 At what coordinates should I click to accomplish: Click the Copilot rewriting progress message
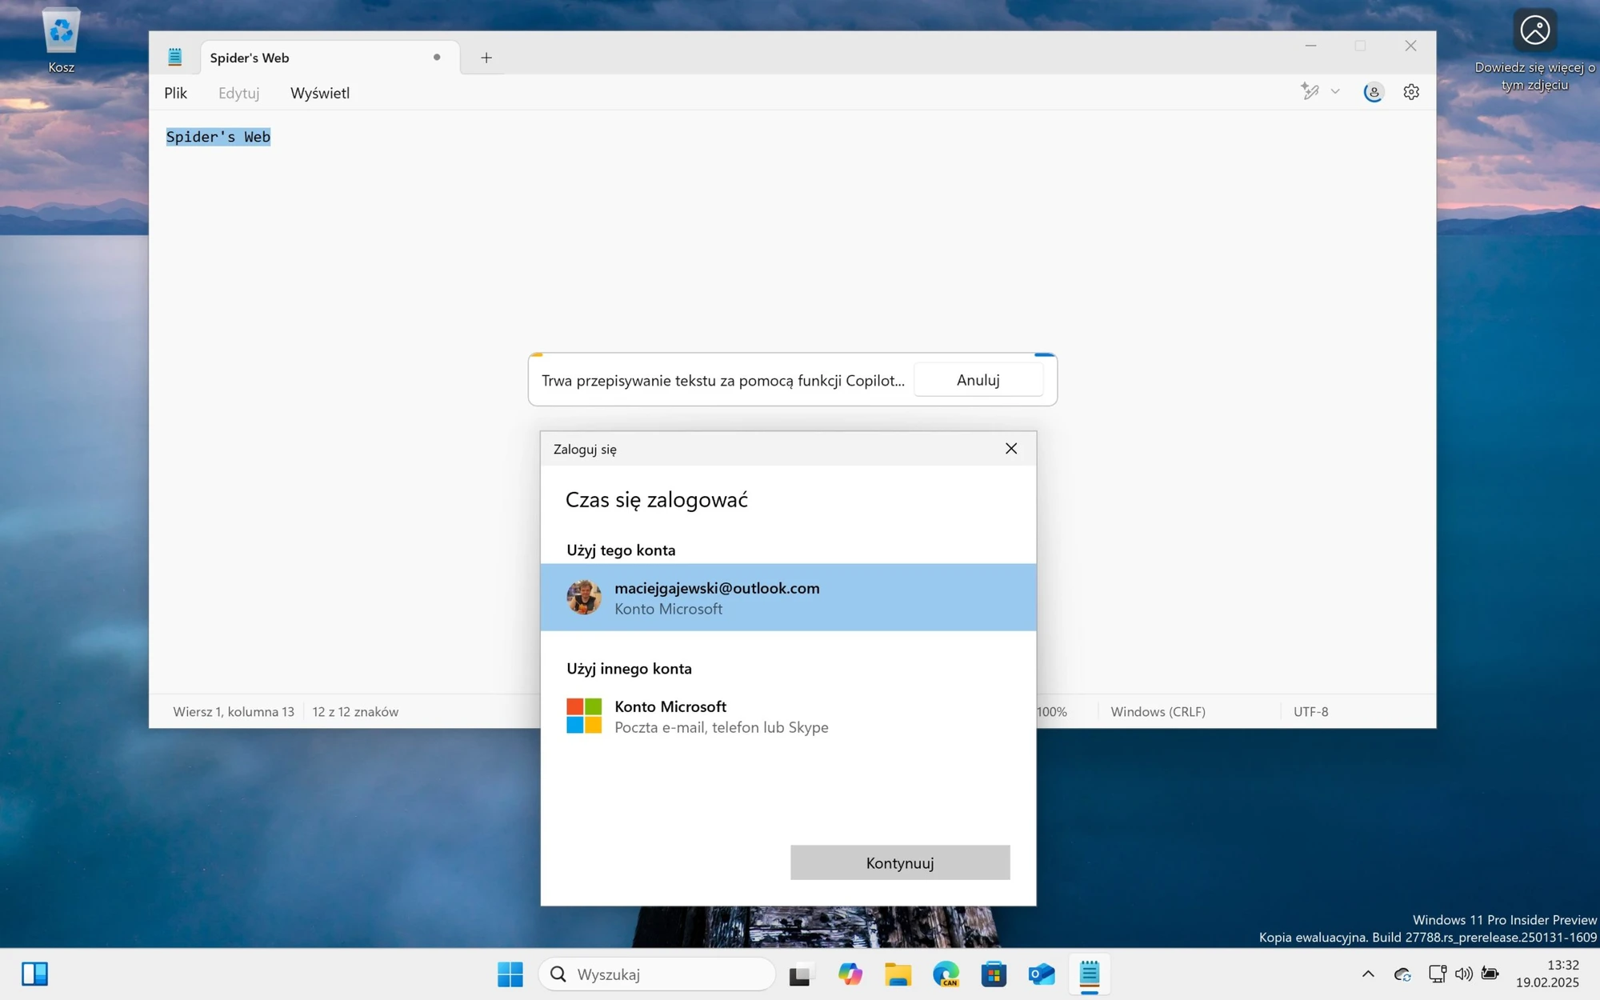(723, 380)
